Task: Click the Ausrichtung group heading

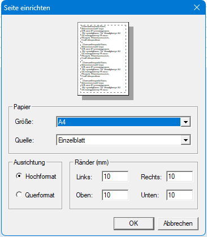Action: coord(29,162)
